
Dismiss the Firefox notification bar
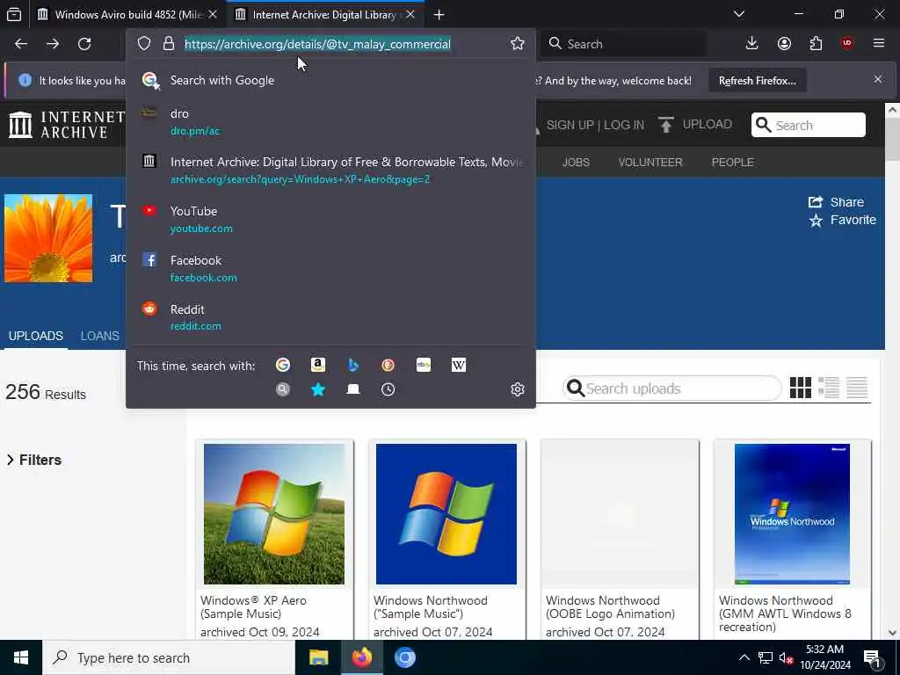878,79
